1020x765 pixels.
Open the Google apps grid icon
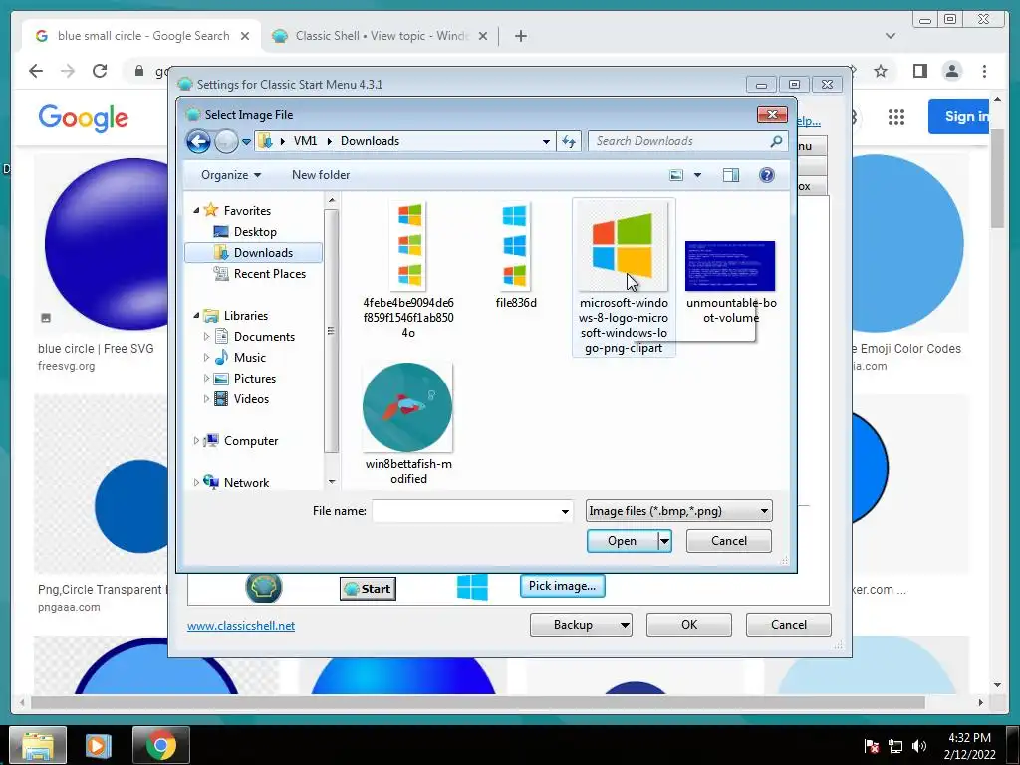(x=896, y=117)
